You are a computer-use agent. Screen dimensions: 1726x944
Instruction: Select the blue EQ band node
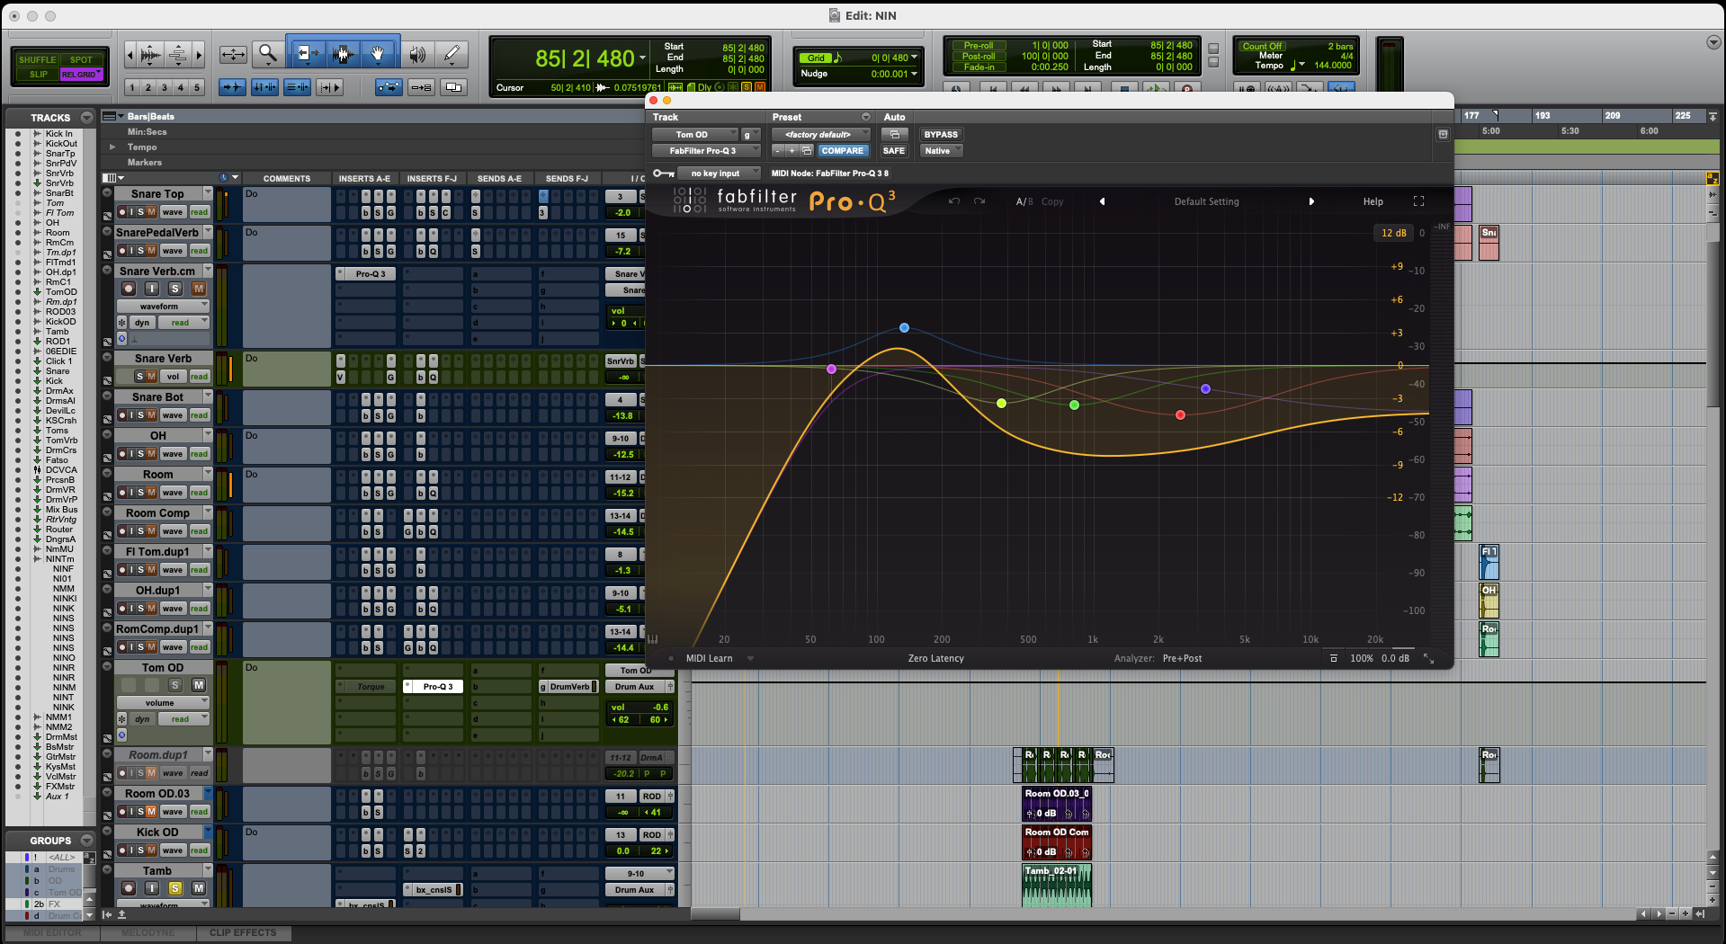[904, 328]
